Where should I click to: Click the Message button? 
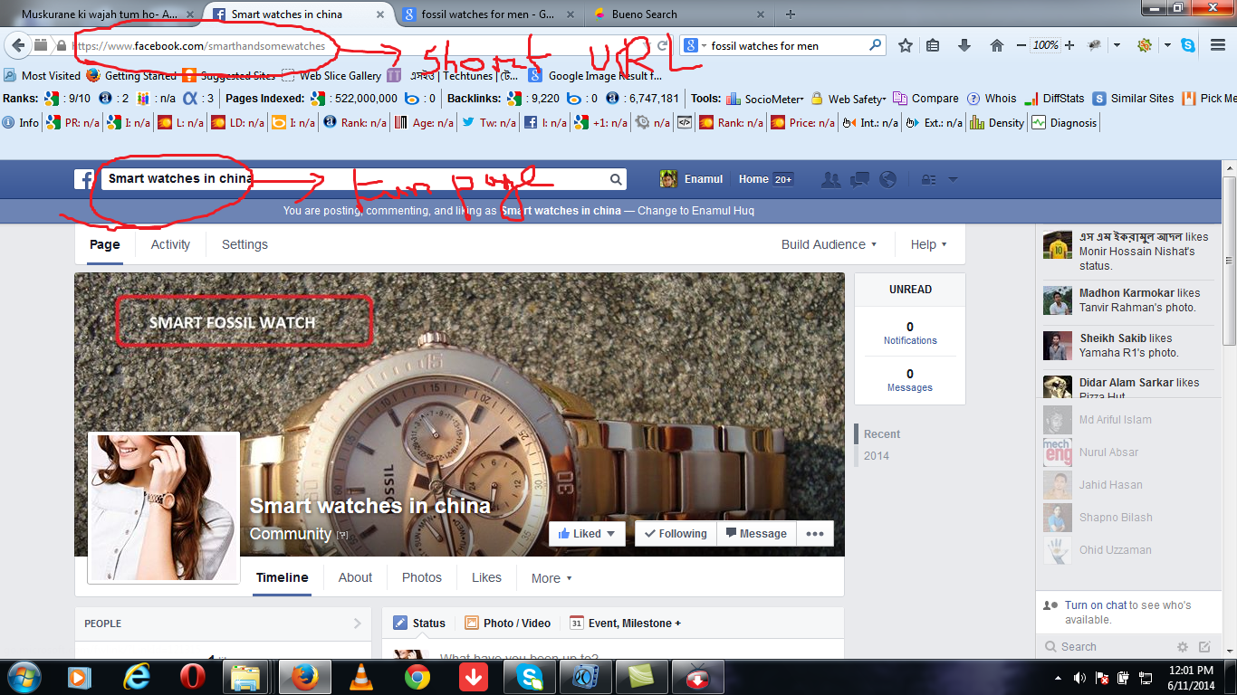756,534
